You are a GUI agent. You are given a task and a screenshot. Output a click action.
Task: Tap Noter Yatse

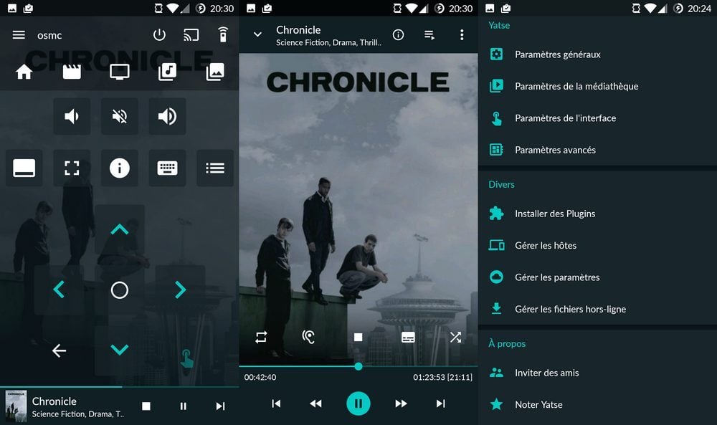tap(598, 404)
